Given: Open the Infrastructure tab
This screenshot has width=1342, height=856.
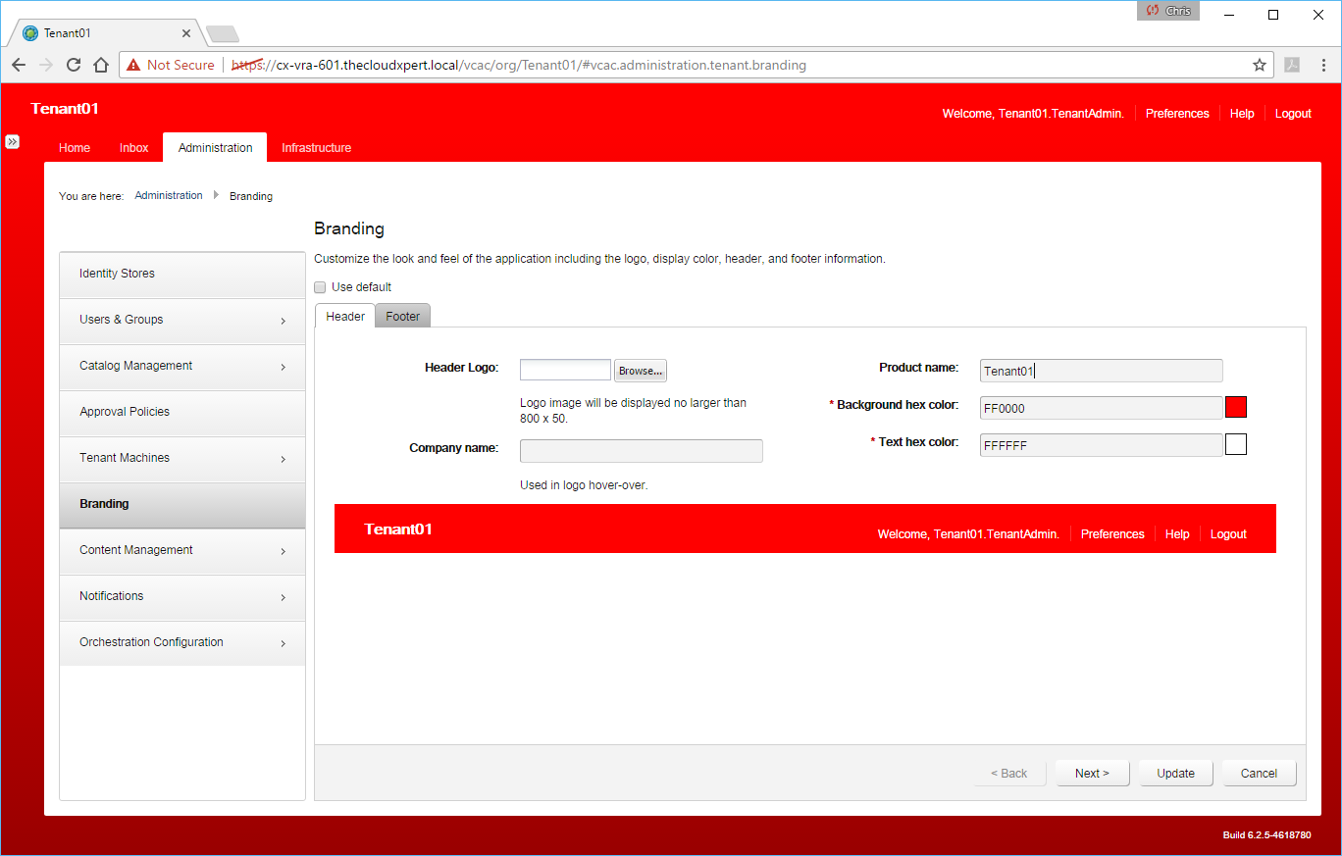Looking at the screenshot, I should click(316, 148).
